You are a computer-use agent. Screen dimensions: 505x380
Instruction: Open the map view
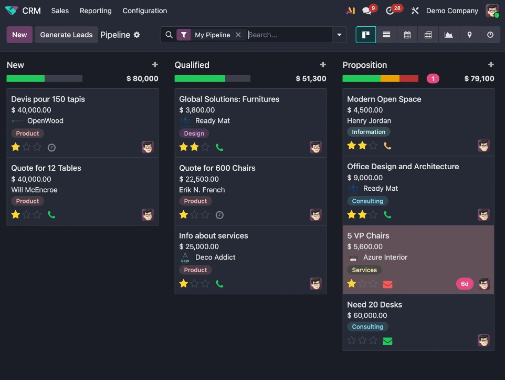tap(469, 35)
